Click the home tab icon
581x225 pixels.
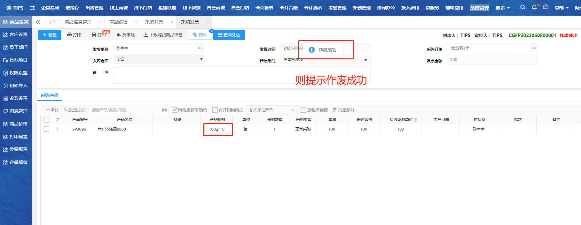point(52,22)
